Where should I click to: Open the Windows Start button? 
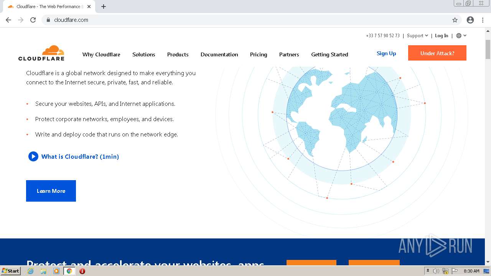[11, 271]
